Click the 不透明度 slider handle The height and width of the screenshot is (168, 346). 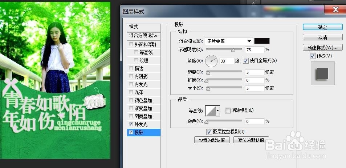point(233,50)
